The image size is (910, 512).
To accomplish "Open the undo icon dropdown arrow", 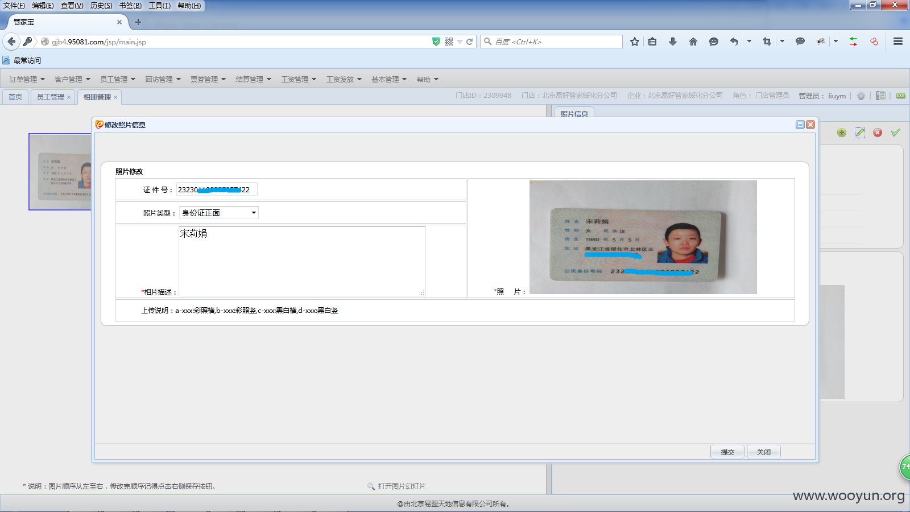I will (749, 42).
